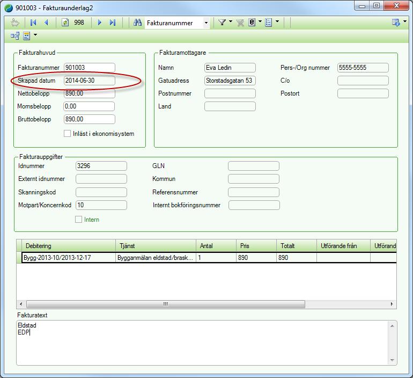Expand the form layout dropdown arrow
The width and height of the screenshot is (413, 378).
(35, 34)
